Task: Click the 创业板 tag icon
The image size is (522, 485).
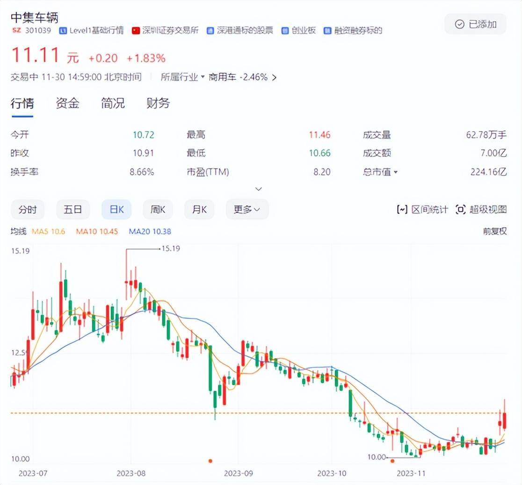Action: pos(285,30)
